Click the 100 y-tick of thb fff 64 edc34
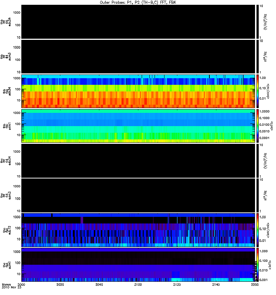Screen dimensions: 276x295 click(18, 25)
